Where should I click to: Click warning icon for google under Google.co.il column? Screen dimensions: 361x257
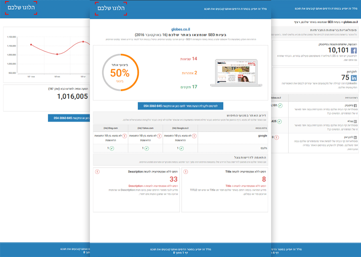pyautogui.click(x=194, y=136)
